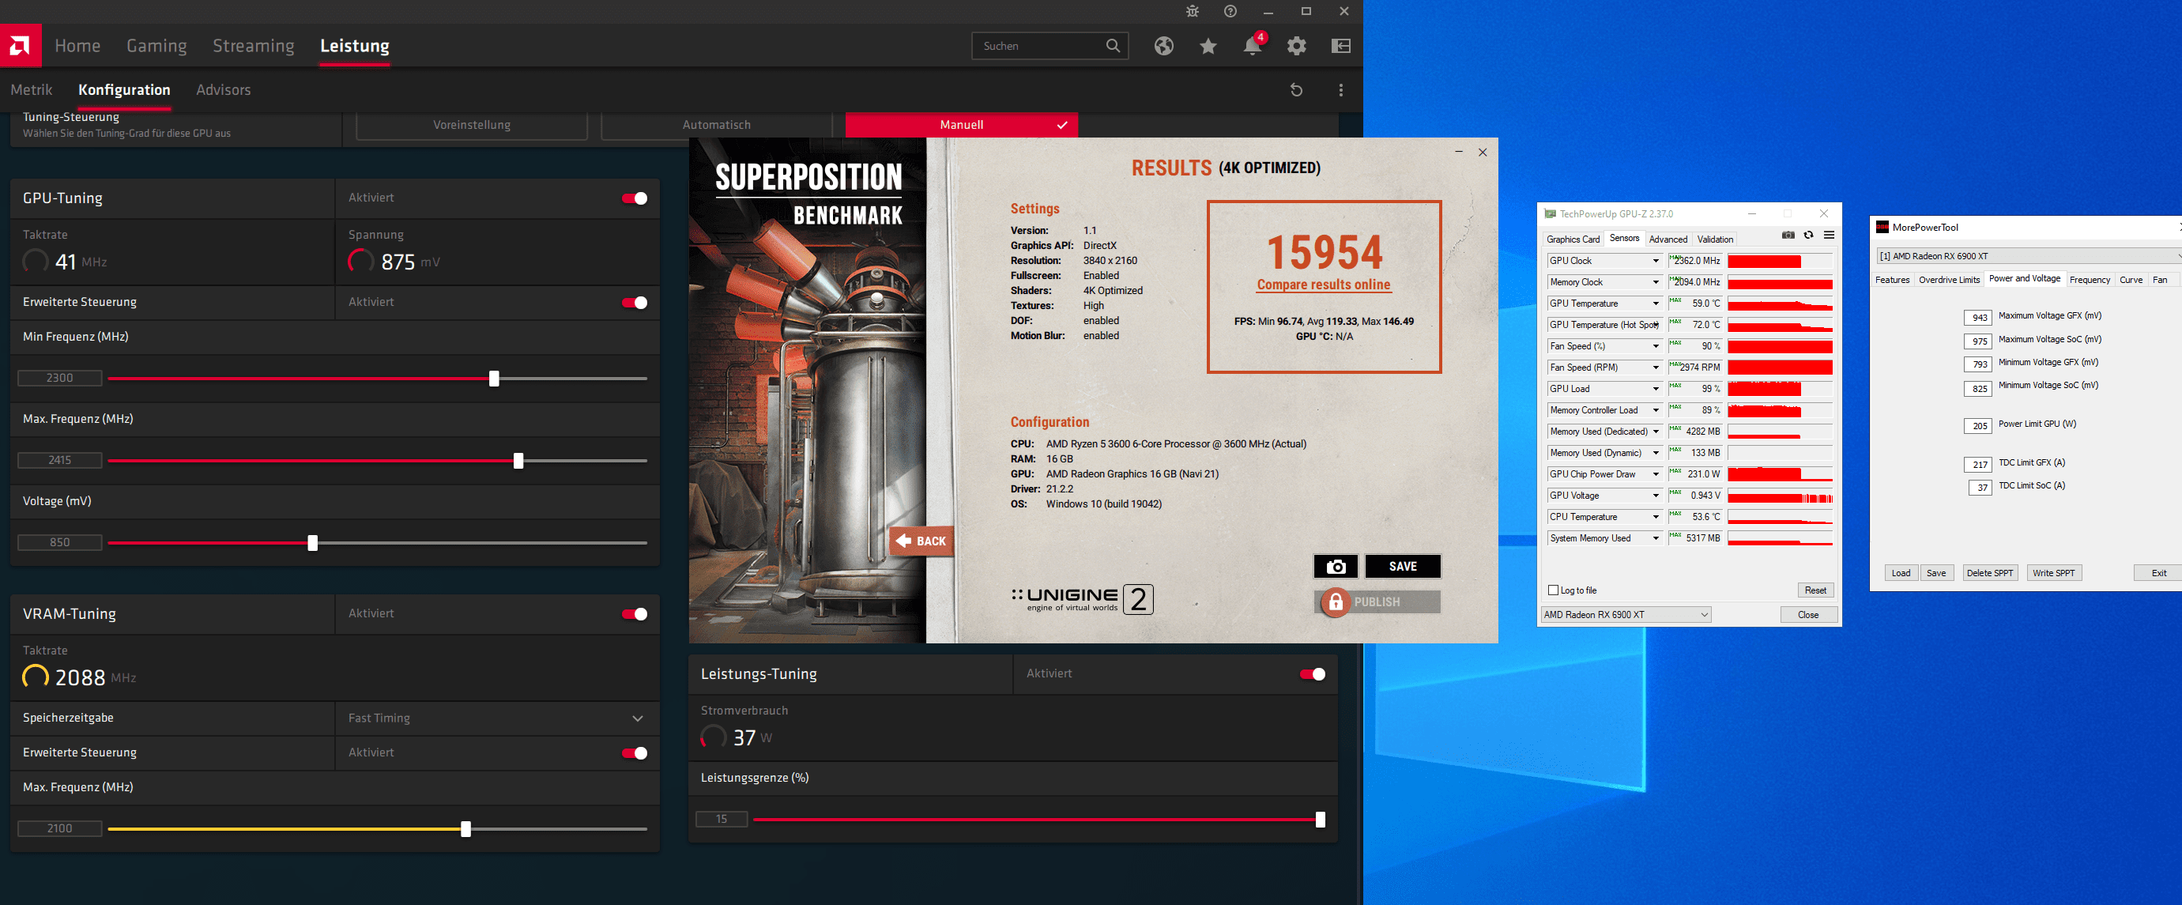Open Fan Speed (RPM) sensor dropdown
Viewport: 2182px width, 905px height.
pyautogui.click(x=1656, y=368)
